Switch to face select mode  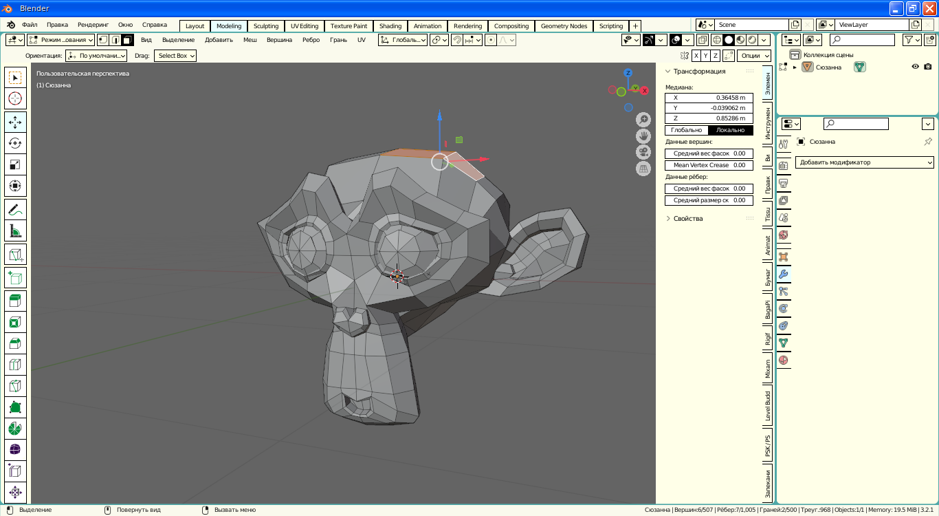point(127,40)
